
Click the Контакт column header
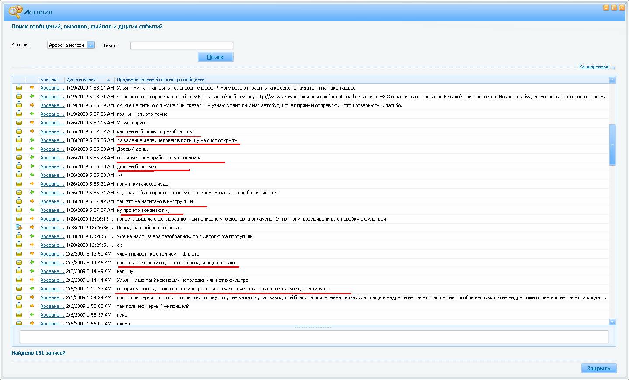point(50,79)
